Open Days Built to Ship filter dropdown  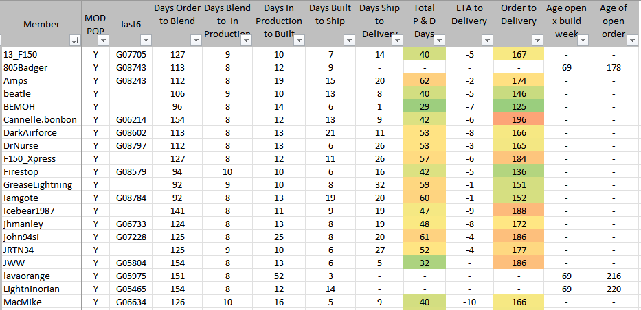point(348,40)
